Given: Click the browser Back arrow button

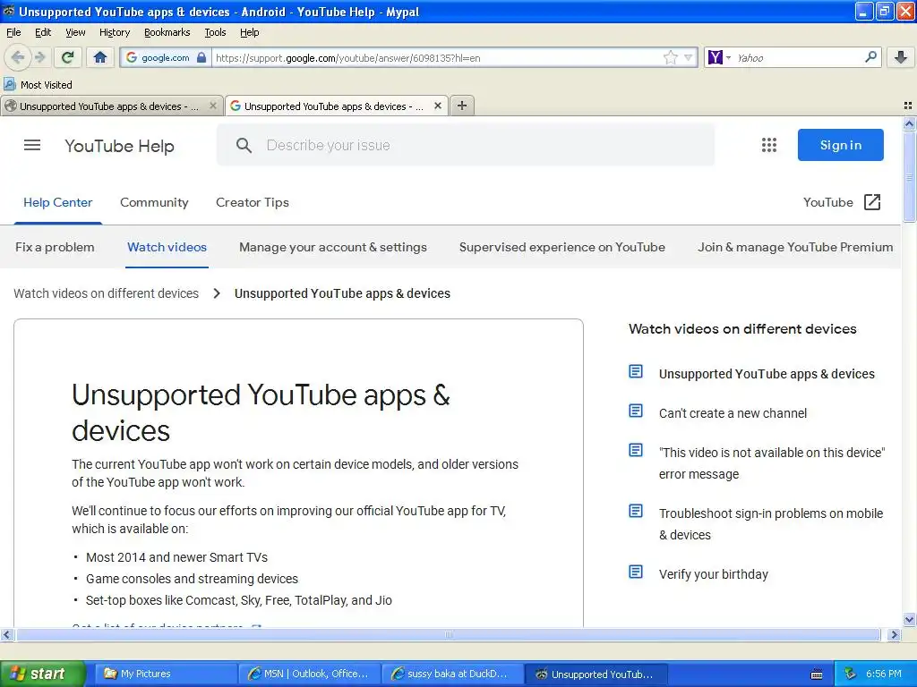Looking at the screenshot, I should pos(18,57).
